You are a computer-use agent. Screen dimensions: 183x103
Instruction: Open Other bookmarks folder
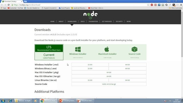click(175, 8)
